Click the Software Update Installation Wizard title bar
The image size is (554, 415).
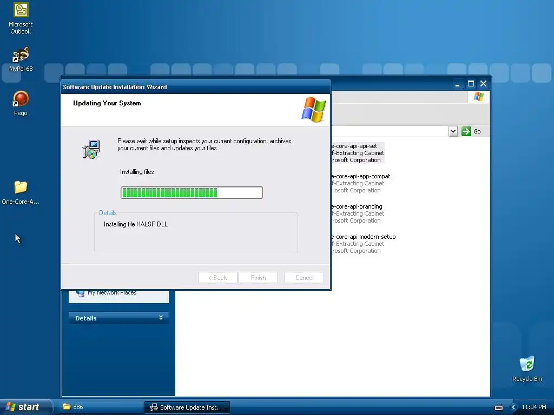[x=196, y=87]
